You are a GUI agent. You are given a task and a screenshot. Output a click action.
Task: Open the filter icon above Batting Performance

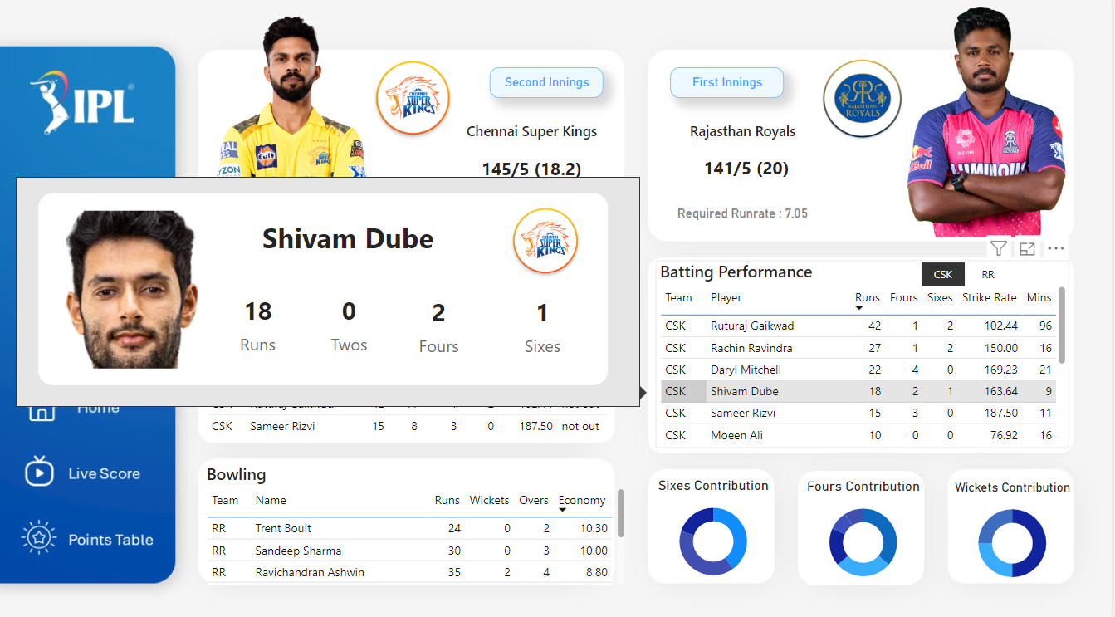coord(999,248)
